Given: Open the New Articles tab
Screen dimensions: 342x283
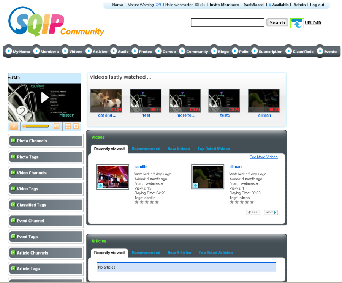Looking at the screenshot, I should click(179, 253).
